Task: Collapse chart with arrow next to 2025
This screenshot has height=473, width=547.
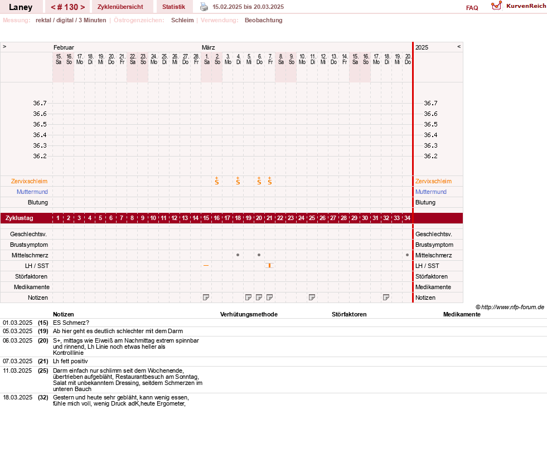Action: (x=459, y=46)
